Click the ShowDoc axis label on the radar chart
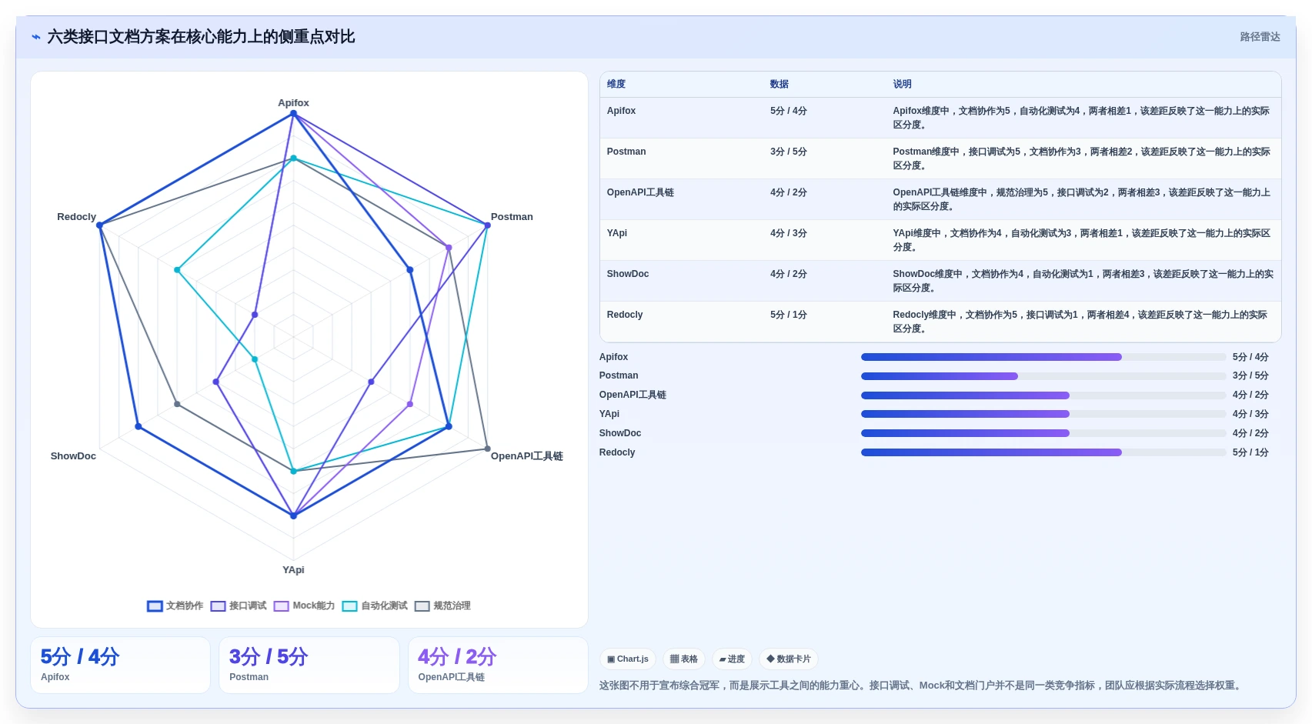 73,456
